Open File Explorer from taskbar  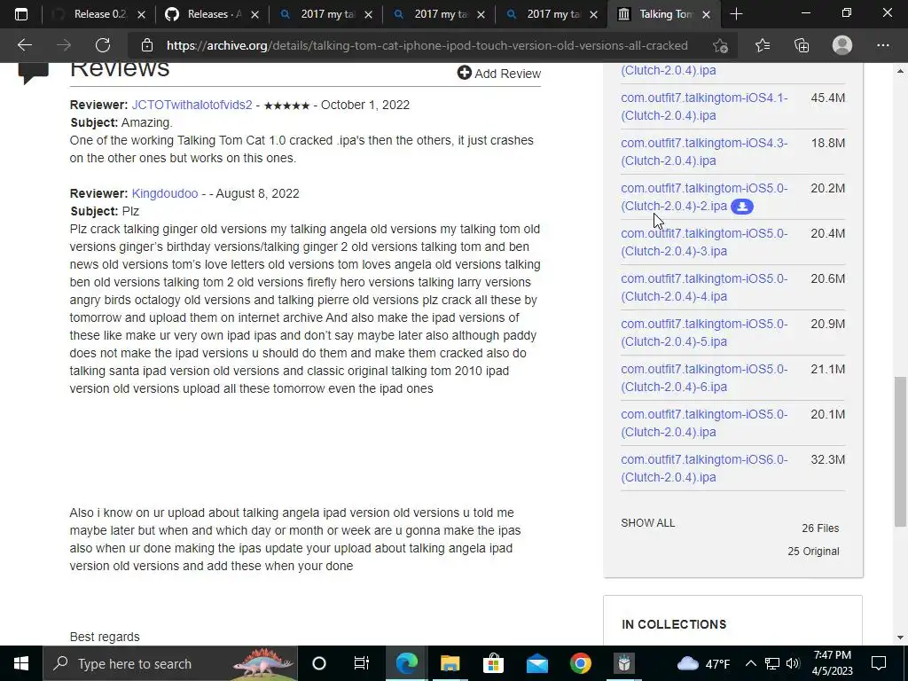(450, 663)
